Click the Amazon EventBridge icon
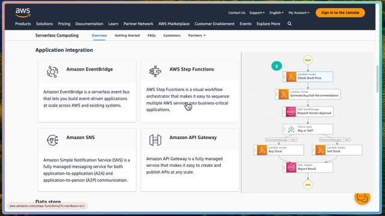 coord(52,72)
